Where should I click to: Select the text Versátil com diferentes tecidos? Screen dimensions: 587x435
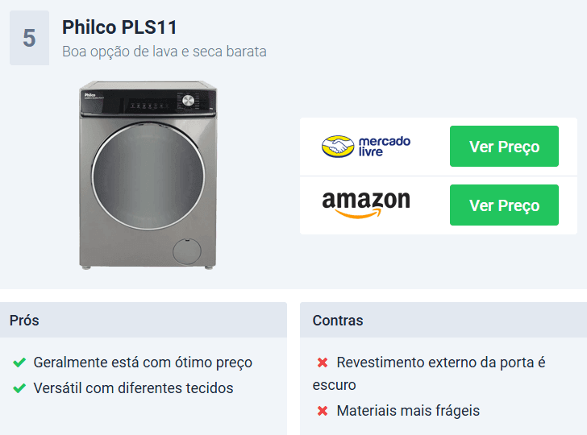pyautogui.click(x=133, y=388)
